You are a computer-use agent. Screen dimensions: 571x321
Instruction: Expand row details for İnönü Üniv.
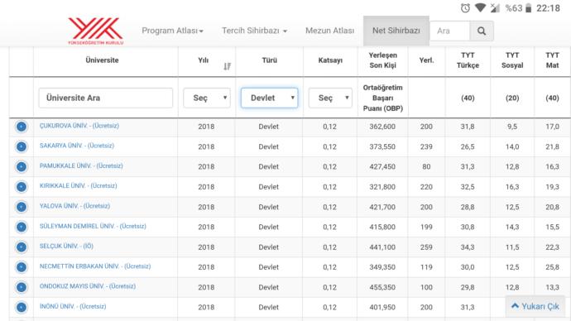[x=22, y=307]
